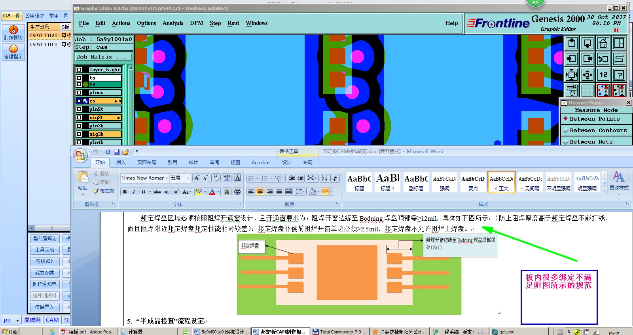Image resolution: width=633 pixels, height=335 pixels.
Task: Toggle display box of the pln2t layer
Action: 79,109
